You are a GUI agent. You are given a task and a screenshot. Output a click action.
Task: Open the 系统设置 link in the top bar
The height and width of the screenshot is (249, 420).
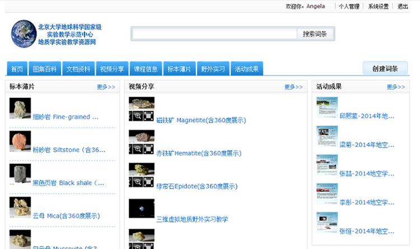378,6
